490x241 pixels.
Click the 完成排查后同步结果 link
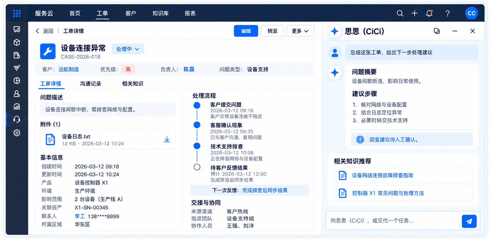(265, 190)
